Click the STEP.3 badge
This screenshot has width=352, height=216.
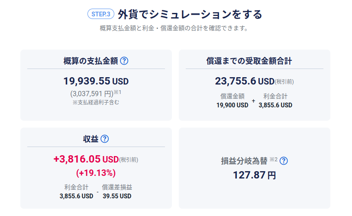coord(100,14)
